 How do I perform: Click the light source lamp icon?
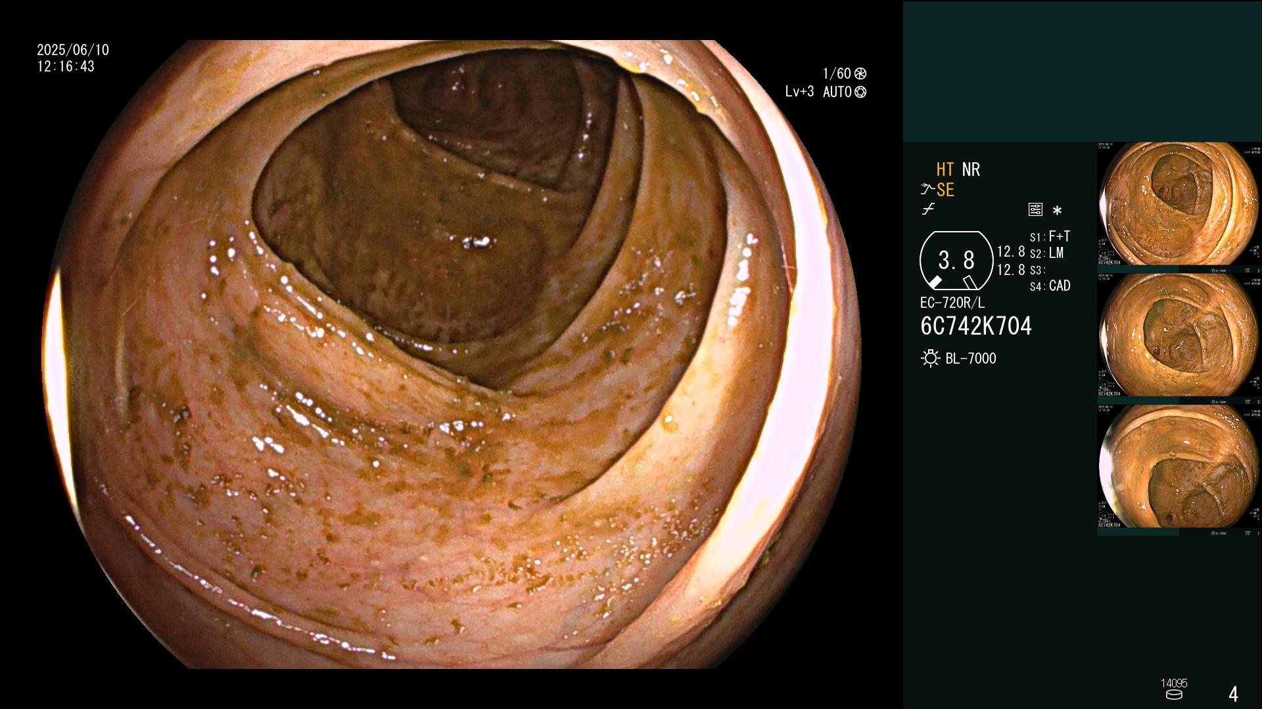tap(930, 358)
